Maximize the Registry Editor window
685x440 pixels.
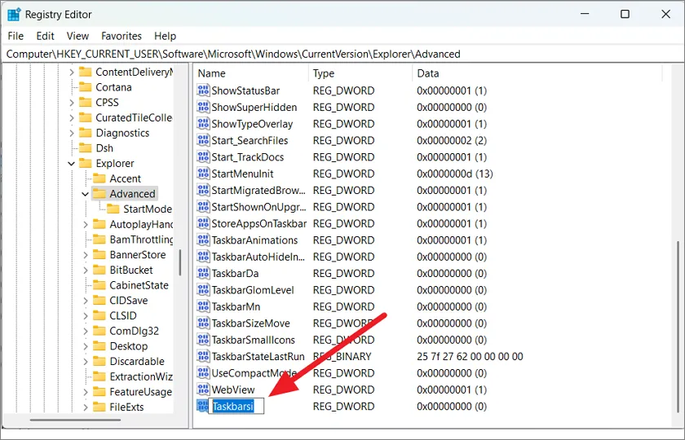(x=625, y=14)
